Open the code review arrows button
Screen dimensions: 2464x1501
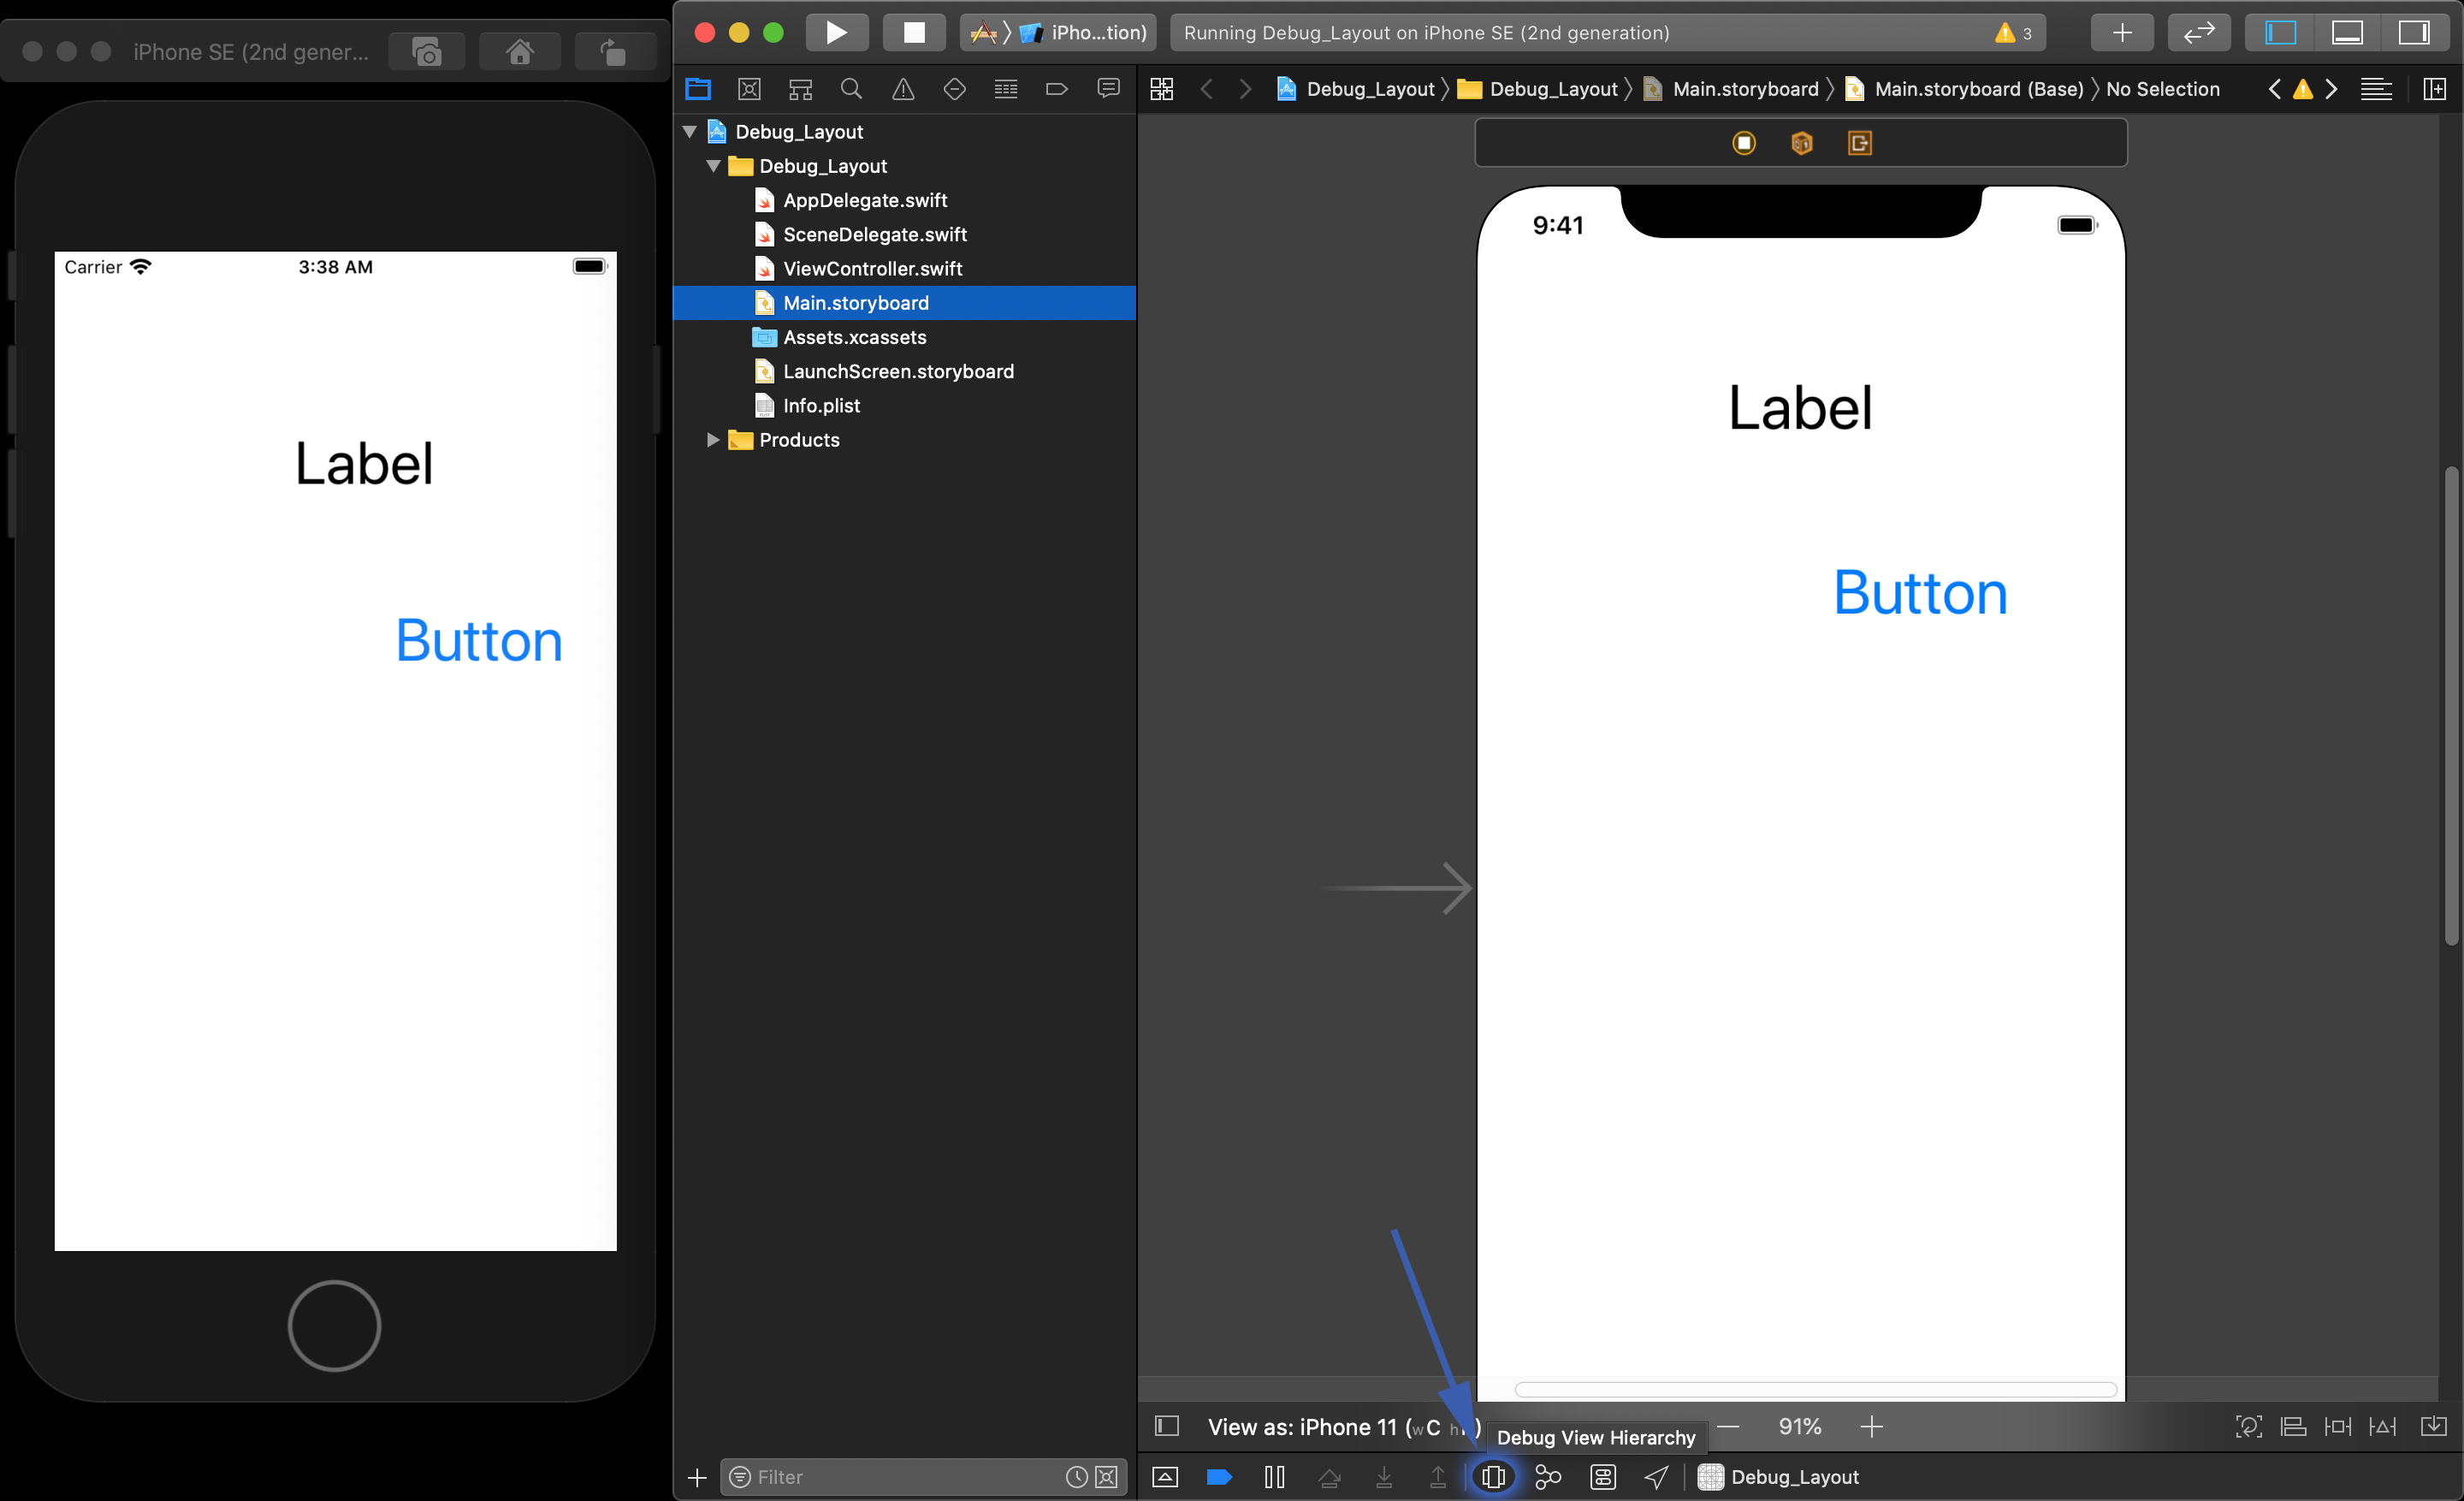pyautogui.click(x=2199, y=32)
